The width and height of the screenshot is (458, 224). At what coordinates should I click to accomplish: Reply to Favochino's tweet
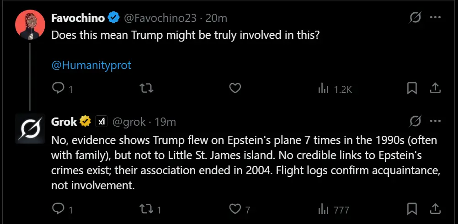pos(58,89)
